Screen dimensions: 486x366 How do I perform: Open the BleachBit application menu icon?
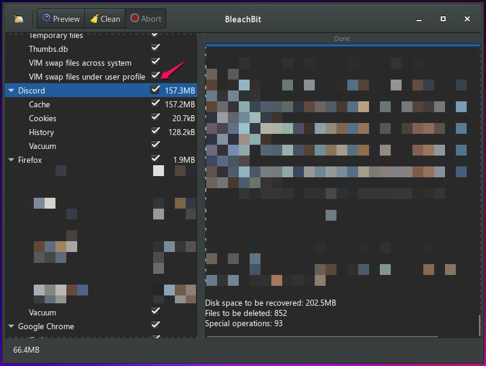click(19, 19)
